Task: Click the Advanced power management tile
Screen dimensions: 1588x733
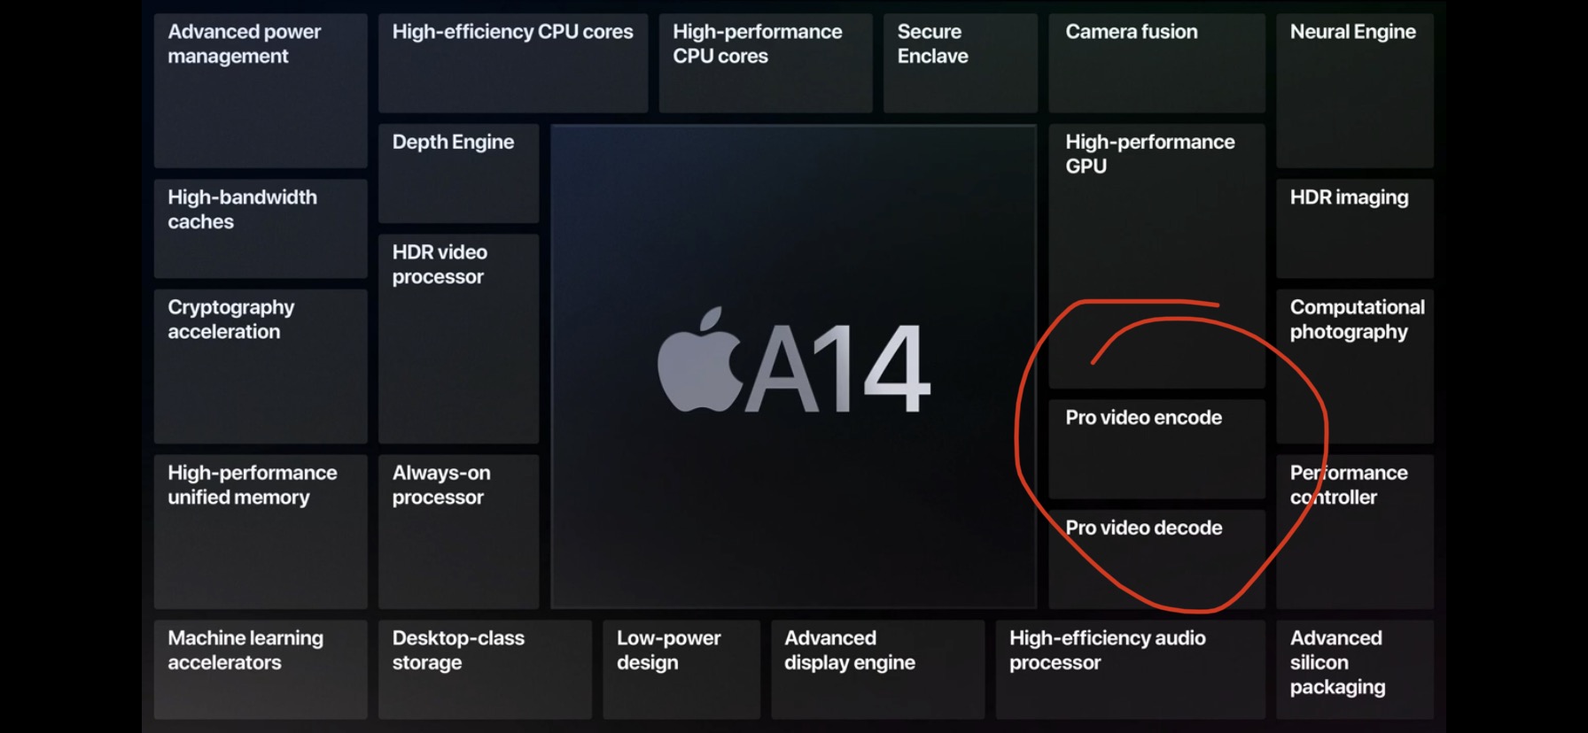Action: click(261, 90)
